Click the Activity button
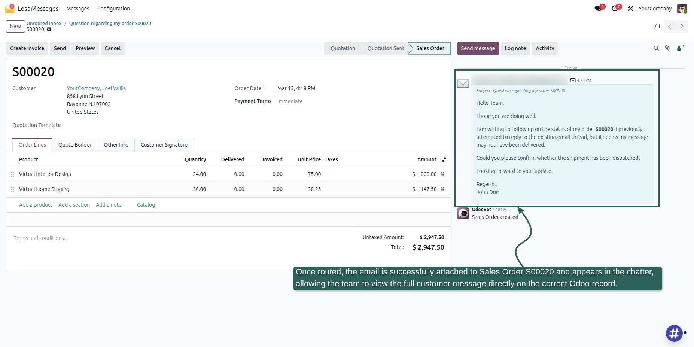694x347 pixels. (545, 48)
